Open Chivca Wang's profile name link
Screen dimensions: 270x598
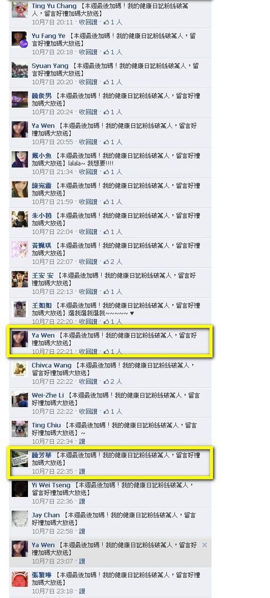click(x=51, y=366)
